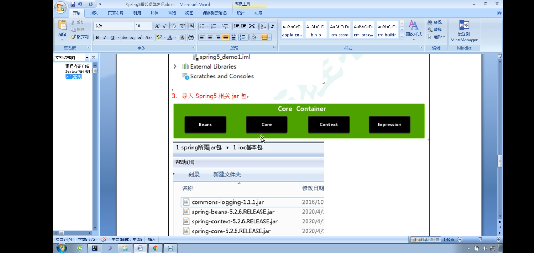Screen dimensions: 534x253
Task: Toggle insert mode (插入) in status bar
Action: coord(152,239)
